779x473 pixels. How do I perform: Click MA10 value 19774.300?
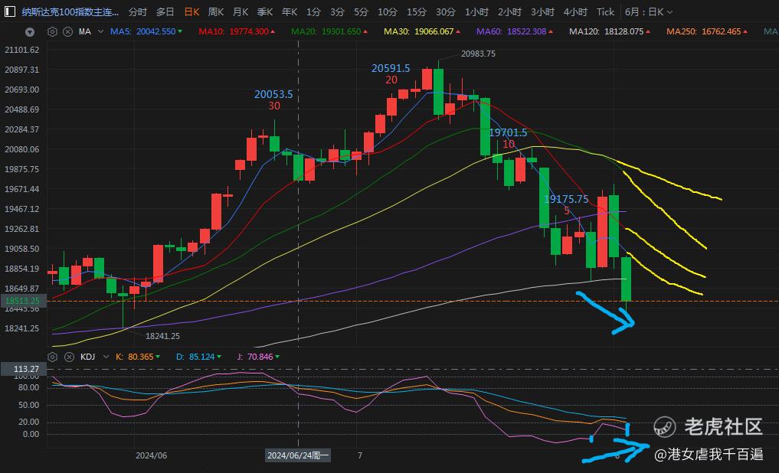[249, 31]
